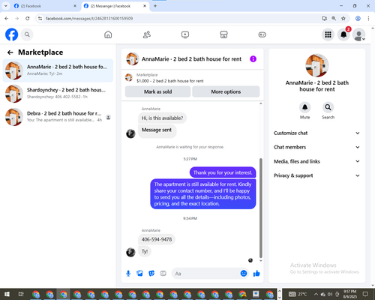Open the Notifications bell with badge
The width and height of the screenshot is (375, 300).
[x=343, y=34]
